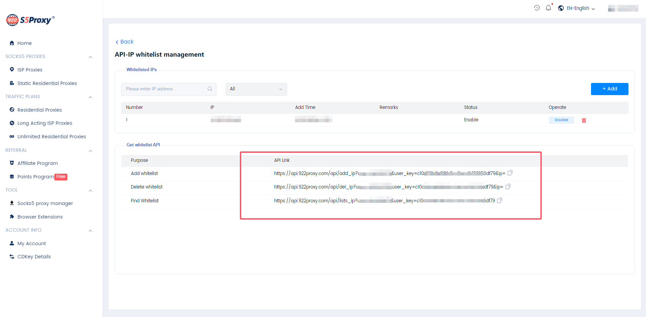The width and height of the screenshot is (646, 317).
Task: Open the Points Program menu item
Action: point(36,177)
